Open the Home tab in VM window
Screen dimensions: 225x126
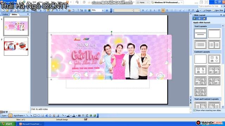[142, 2]
